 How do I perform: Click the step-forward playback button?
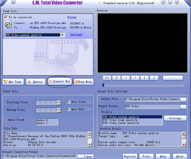pos(107,78)
